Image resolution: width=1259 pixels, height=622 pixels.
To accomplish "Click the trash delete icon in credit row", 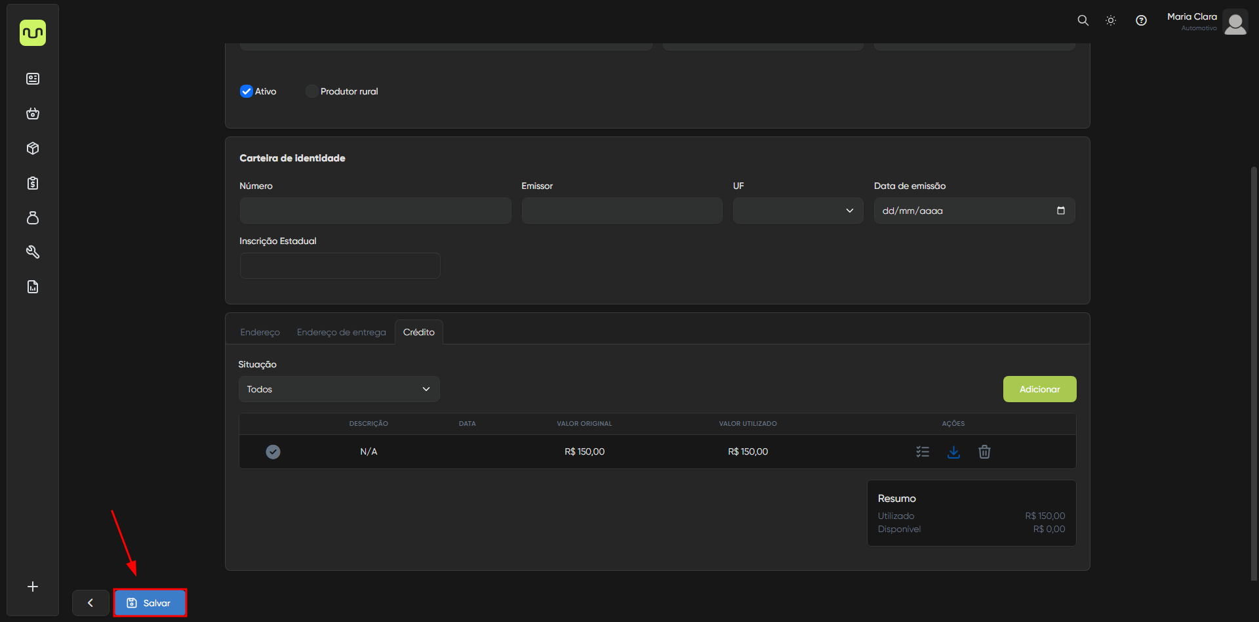I will [984, 451].
